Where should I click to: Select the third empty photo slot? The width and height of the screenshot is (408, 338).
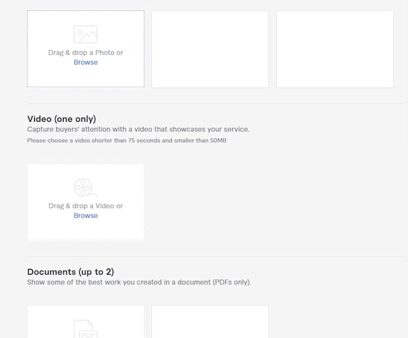point(335,49)
